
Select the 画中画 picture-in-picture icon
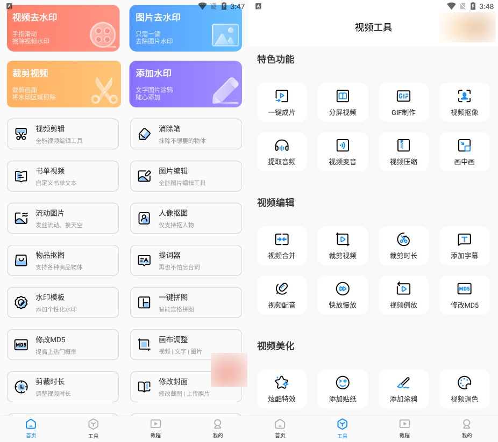(x=464, y=146)
